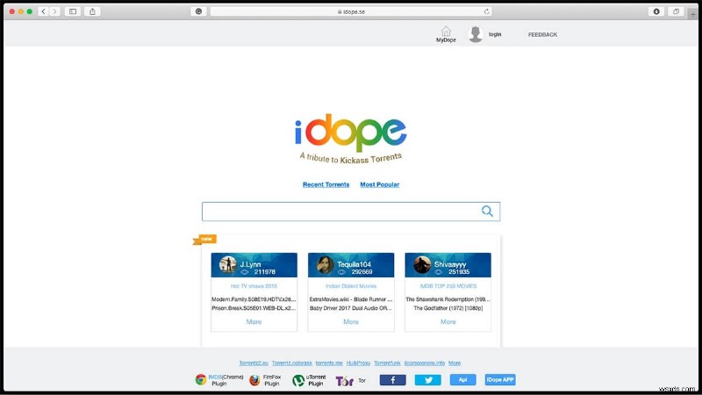Open Modern.Family.S08E19 torrent entry
702x395 pixels.
(254, 299)
